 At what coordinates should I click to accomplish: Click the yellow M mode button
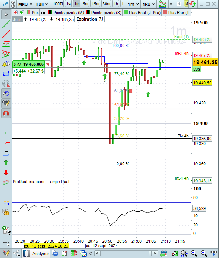pyautogui.click(x=186, y=4)
